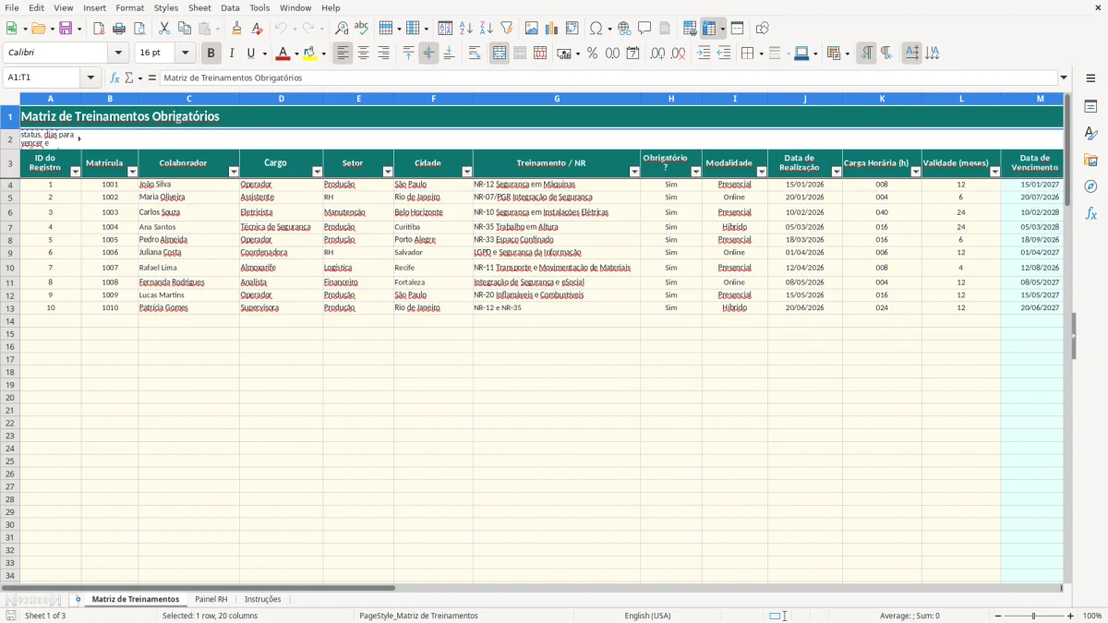The height and width of the screenshot is (623, 1108).
Task: Click the Copy icon
Action: (185, 29)
